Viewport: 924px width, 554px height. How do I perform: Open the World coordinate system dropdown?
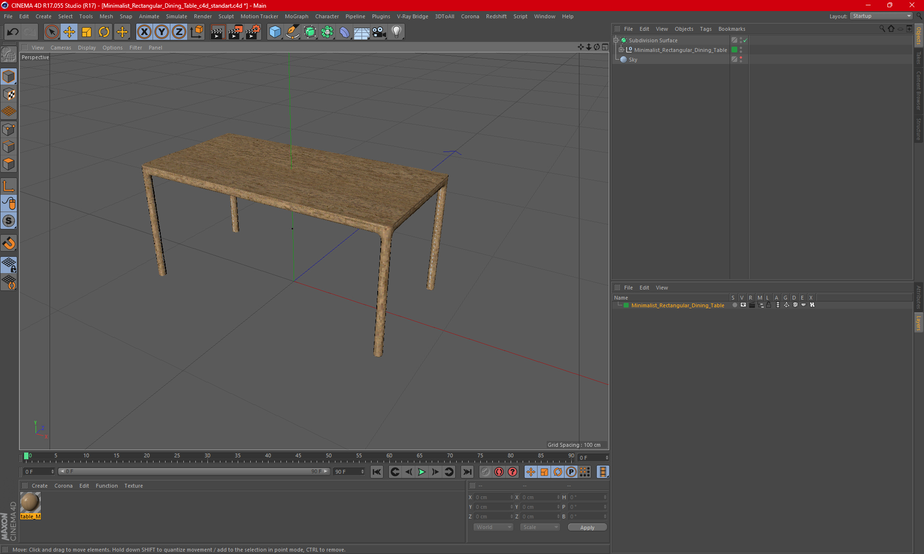[x=493, y=527]
